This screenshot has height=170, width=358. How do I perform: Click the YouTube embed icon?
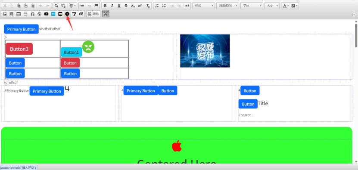point(47,14)
